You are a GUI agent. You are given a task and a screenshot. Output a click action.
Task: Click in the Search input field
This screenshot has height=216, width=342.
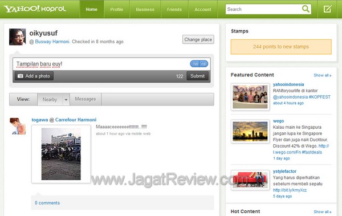264,9
